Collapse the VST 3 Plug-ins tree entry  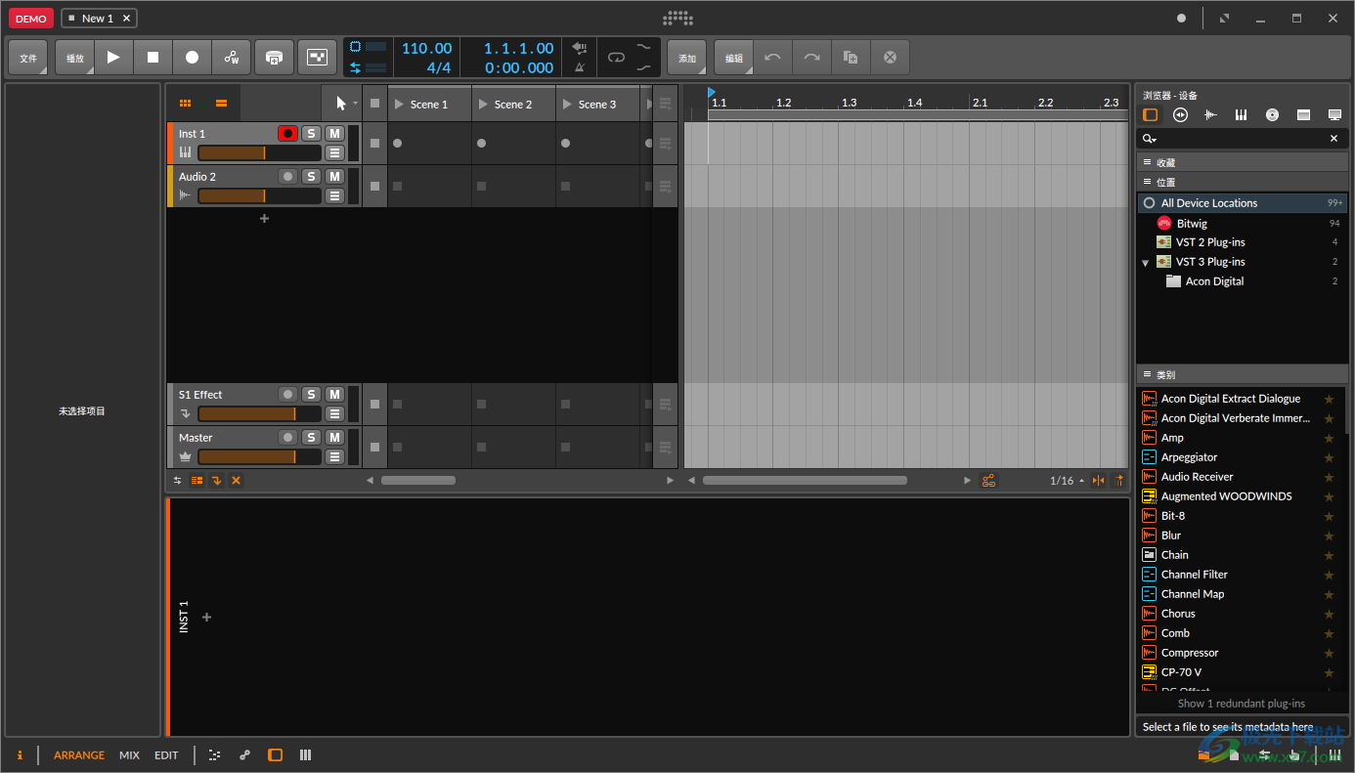1146,262
